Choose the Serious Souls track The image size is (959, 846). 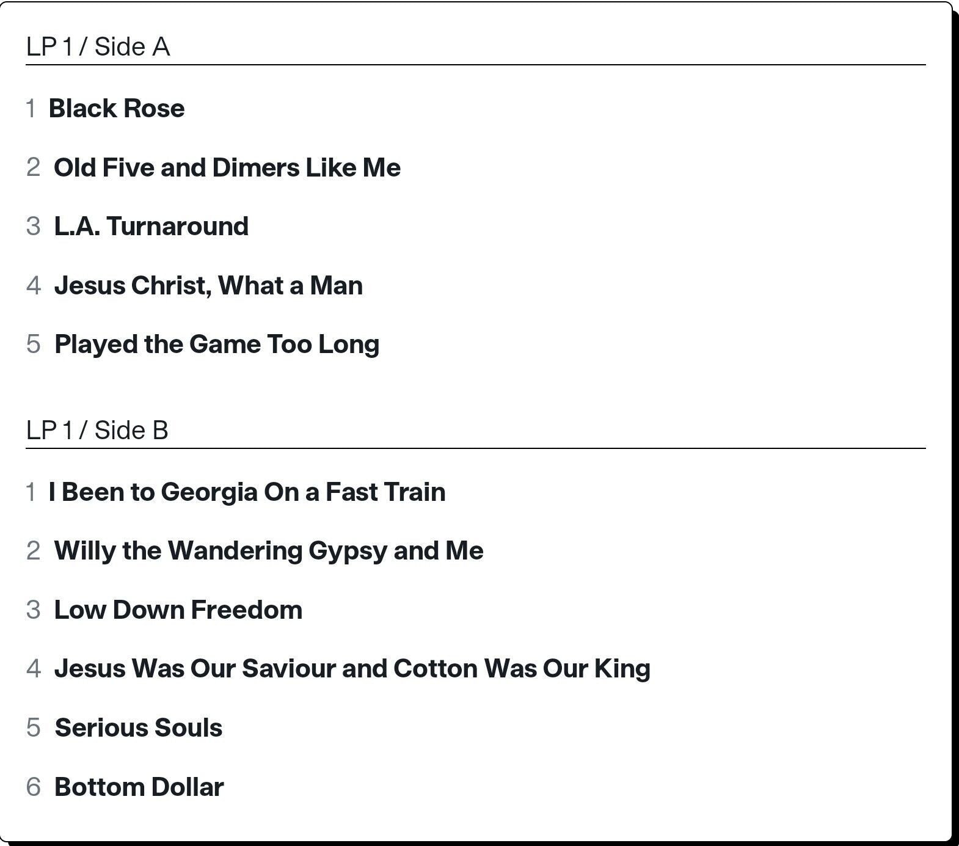(139, 728)
